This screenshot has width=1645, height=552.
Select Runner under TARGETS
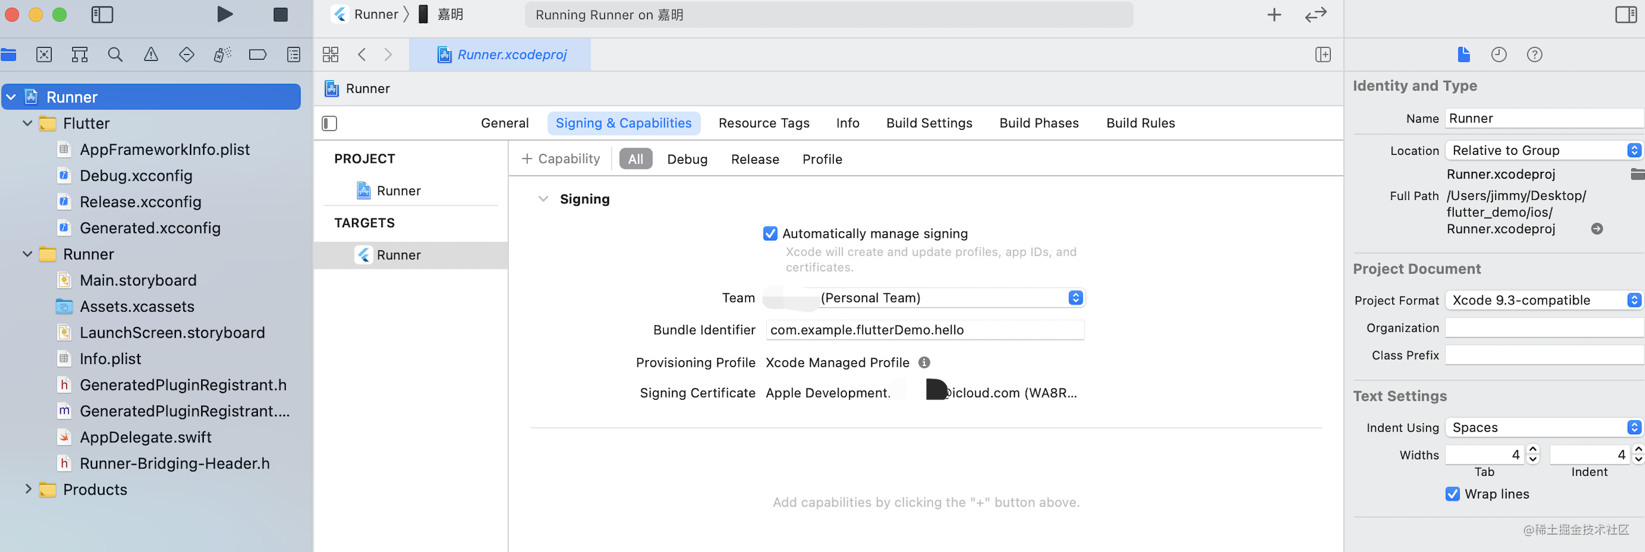coord(410,255)
